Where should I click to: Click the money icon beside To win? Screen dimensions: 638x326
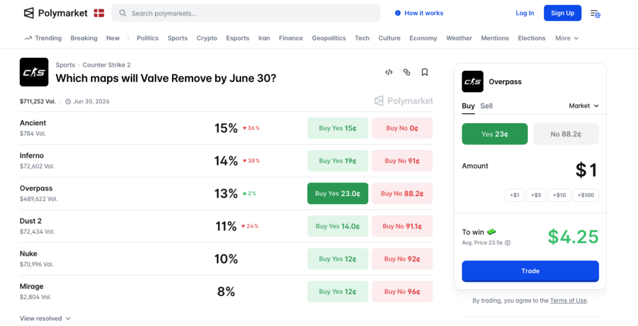(x=492, y=231)
